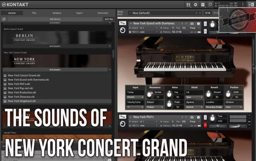The height and width of the screenshot is (161, 256).
Task: Toggle solo S button on New York Phil's
Action: click(205, 118)
